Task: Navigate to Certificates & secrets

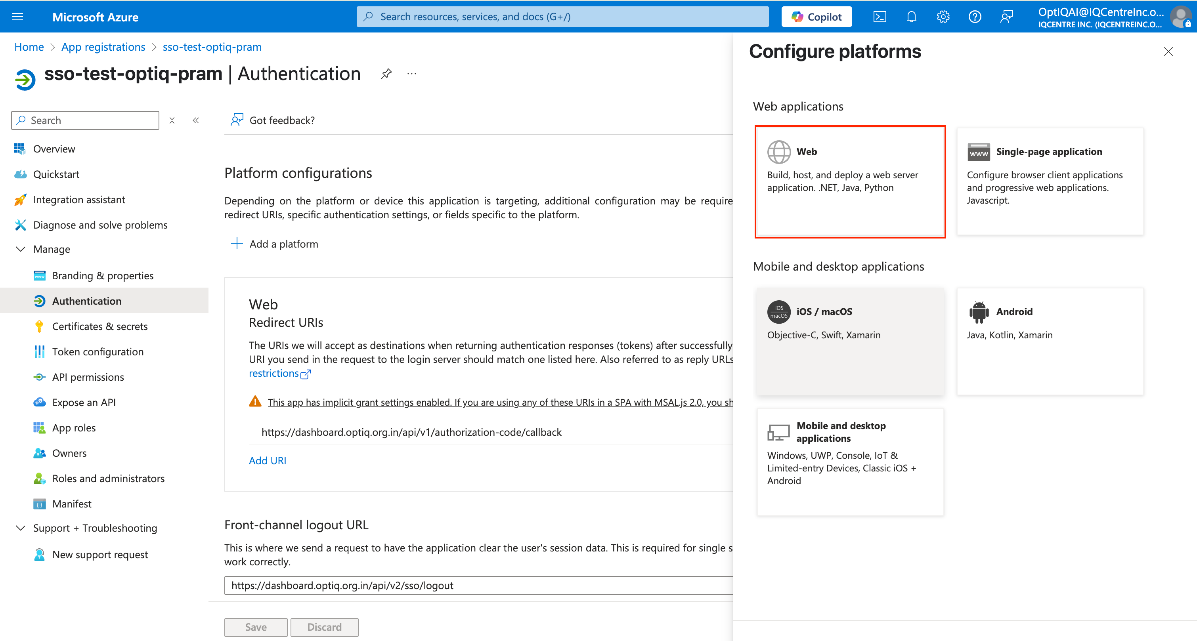Action: click(x=100, y=326)
